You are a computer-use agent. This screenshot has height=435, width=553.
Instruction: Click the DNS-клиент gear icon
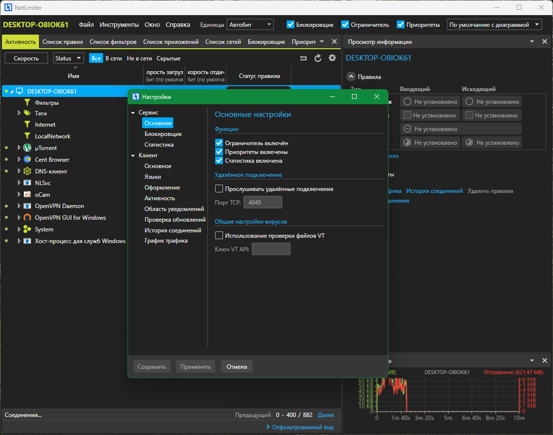pyautogui.click(x=27, y=171)
